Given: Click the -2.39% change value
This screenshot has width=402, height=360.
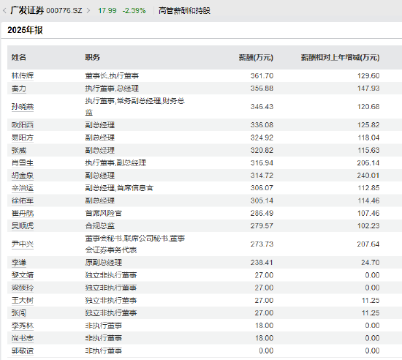Looking at the screenshot, I should tap(134, 11).
